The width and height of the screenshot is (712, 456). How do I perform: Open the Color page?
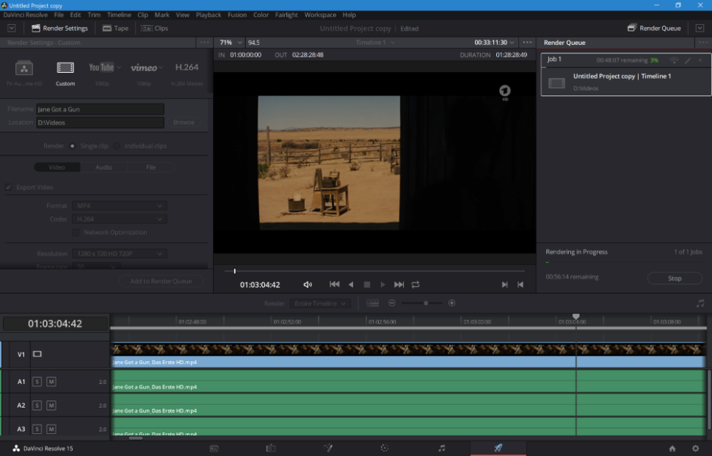[x=385, y=448]
